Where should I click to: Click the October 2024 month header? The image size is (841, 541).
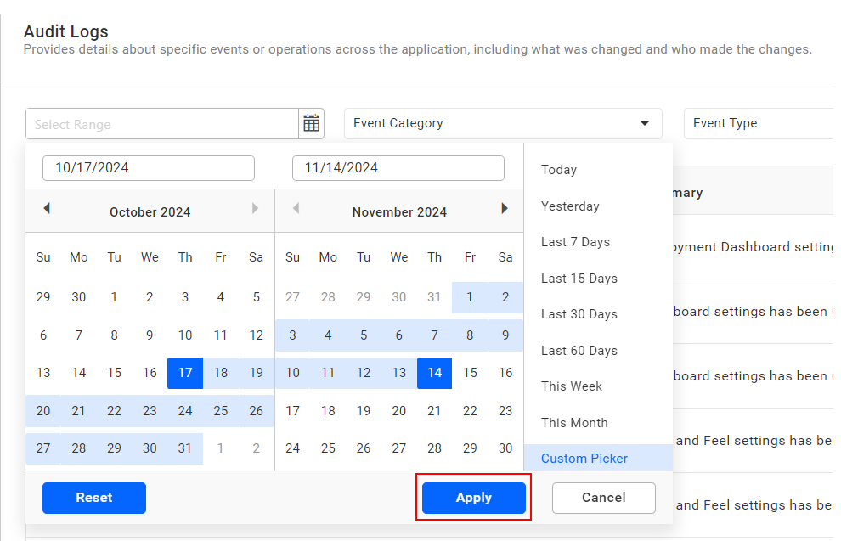pos(150,211)
